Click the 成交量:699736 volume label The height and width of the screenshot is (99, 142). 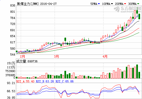pos(27,61)
